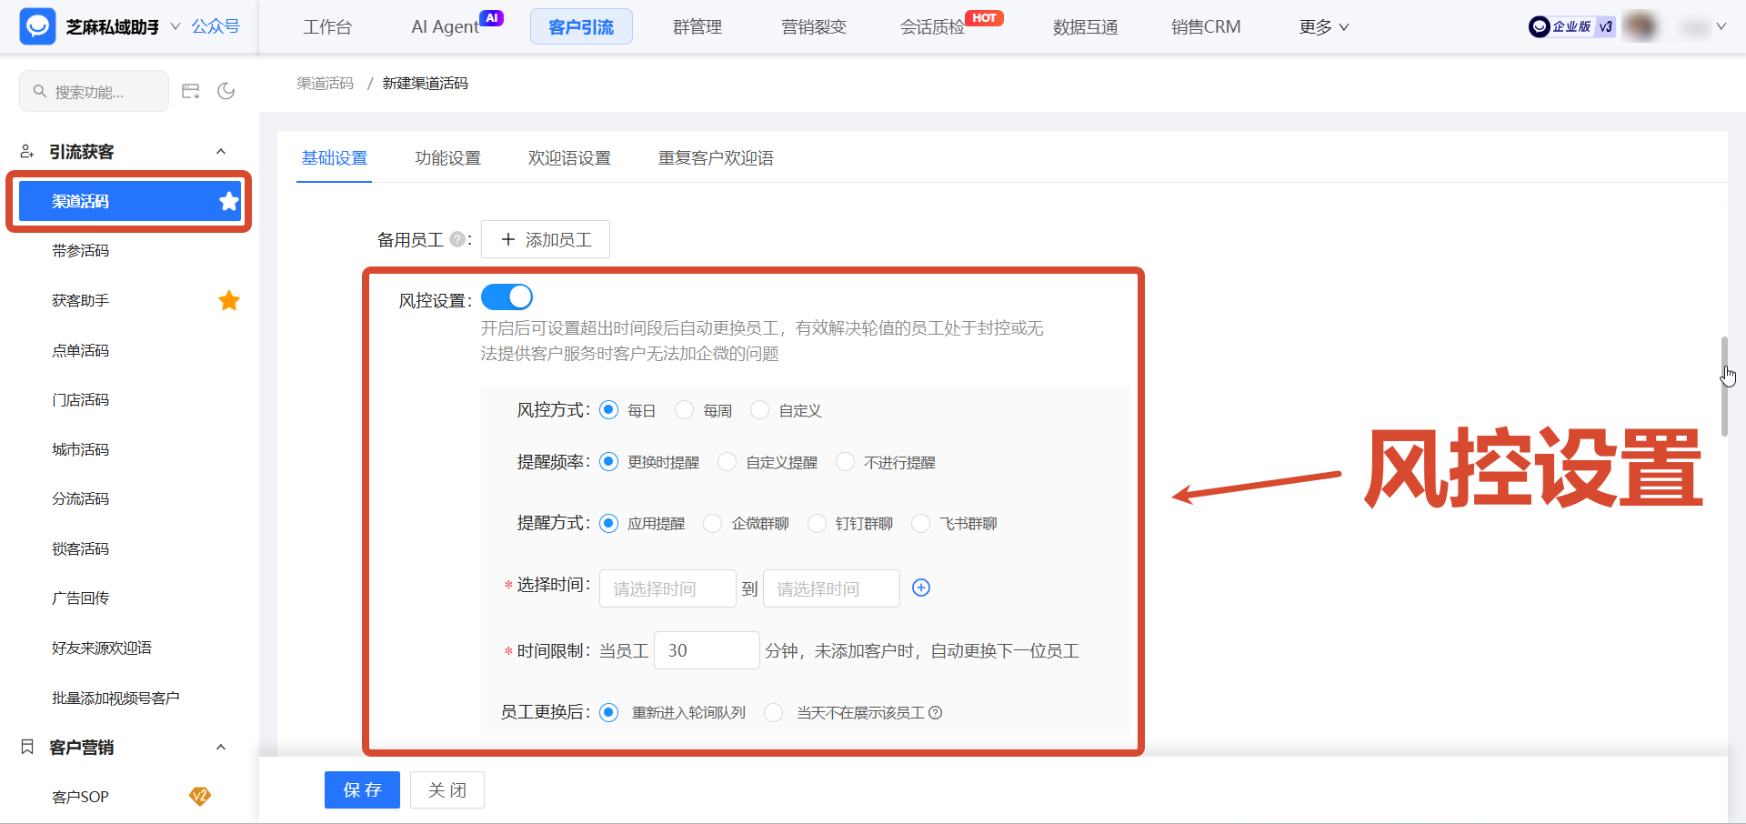Click the user avatar in top bar
Image resolution: width=1746 pixels, height=824 pixels.
coord(1641,26)
